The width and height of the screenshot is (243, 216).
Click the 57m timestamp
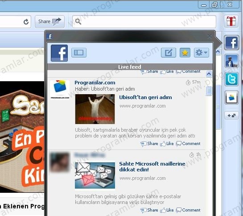coord(193,82)
